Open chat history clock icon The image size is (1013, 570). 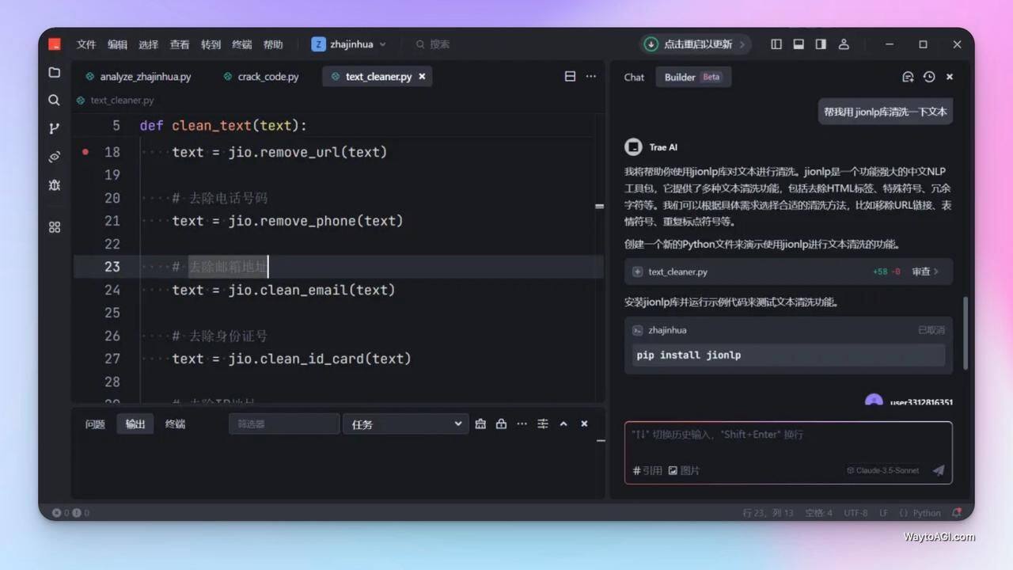click(929, 77)
